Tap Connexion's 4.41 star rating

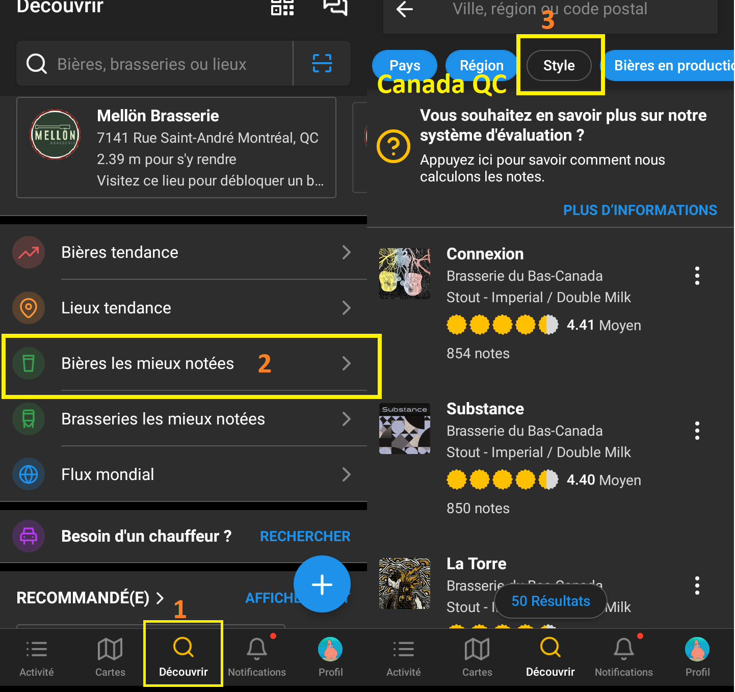pos(544,325)
